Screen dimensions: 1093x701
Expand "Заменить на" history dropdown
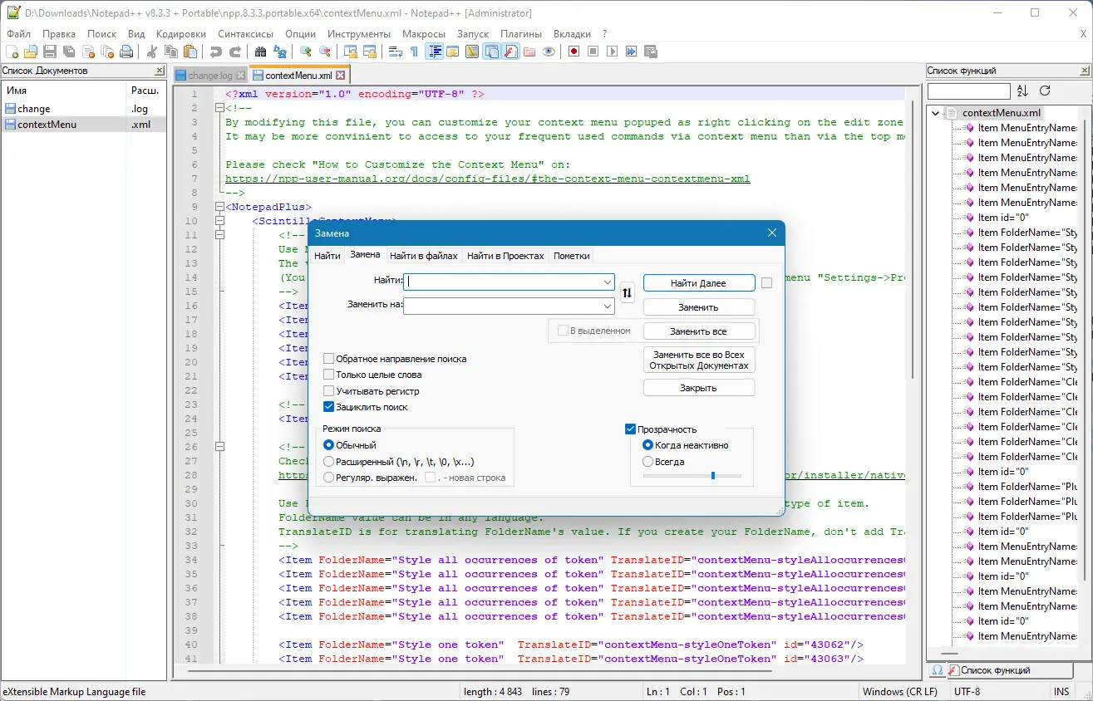point(607,306)
